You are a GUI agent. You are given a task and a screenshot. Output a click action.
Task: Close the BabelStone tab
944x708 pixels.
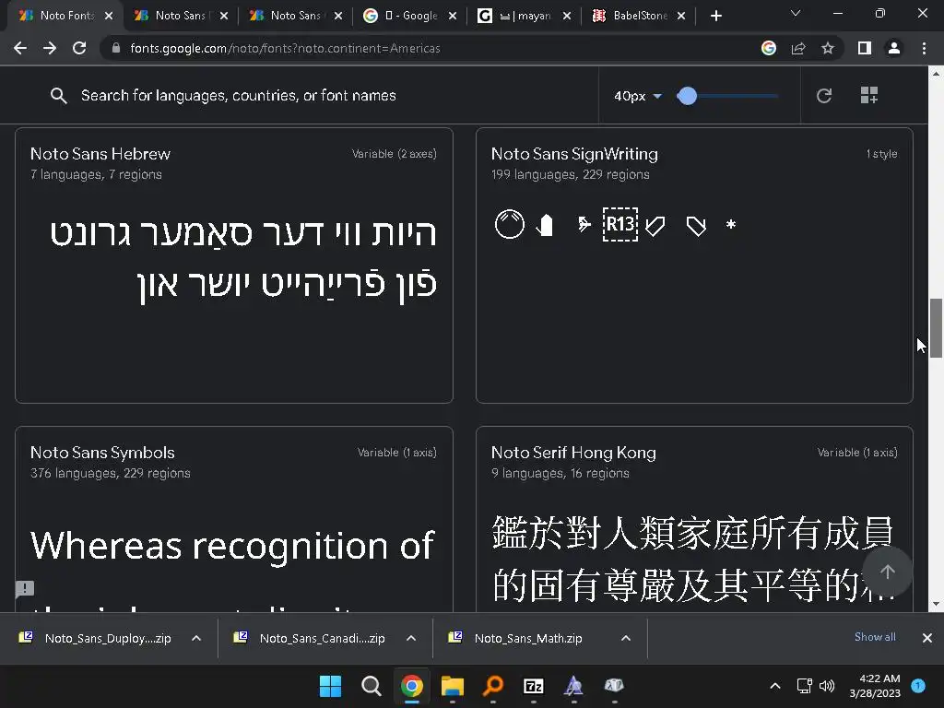681,16
